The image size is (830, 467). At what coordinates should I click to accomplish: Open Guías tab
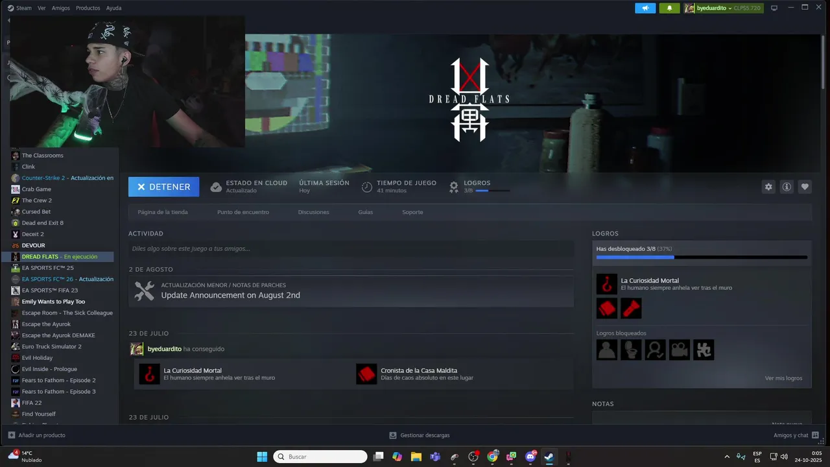(366, 212)
